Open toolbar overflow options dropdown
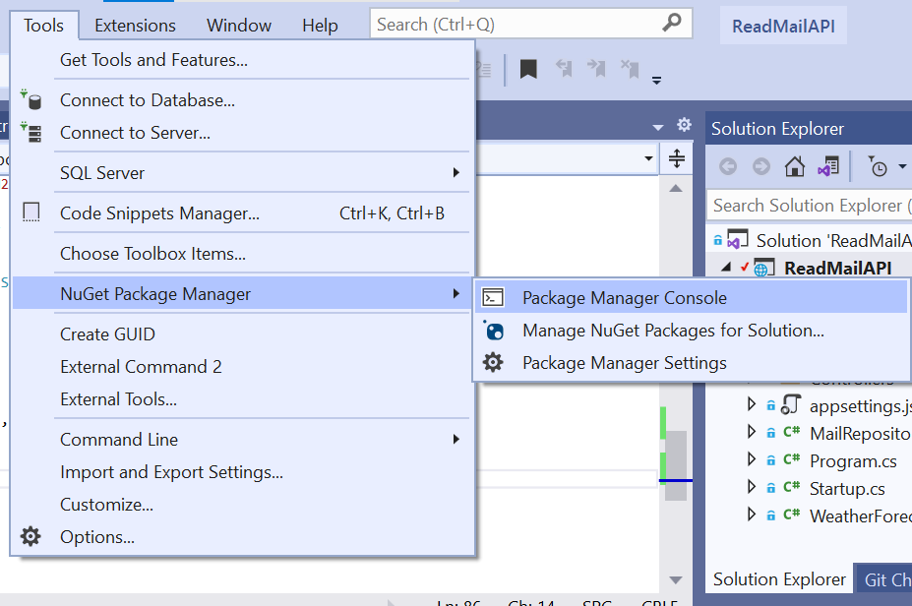The width and height of the screenshot is (912, 606). [x=656, y=81]
